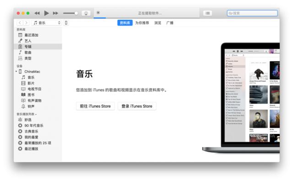Select the iPhone device icon in toolbar
Image resolution: width=293 pixels, height=181 pixels.
click(66, 23)
